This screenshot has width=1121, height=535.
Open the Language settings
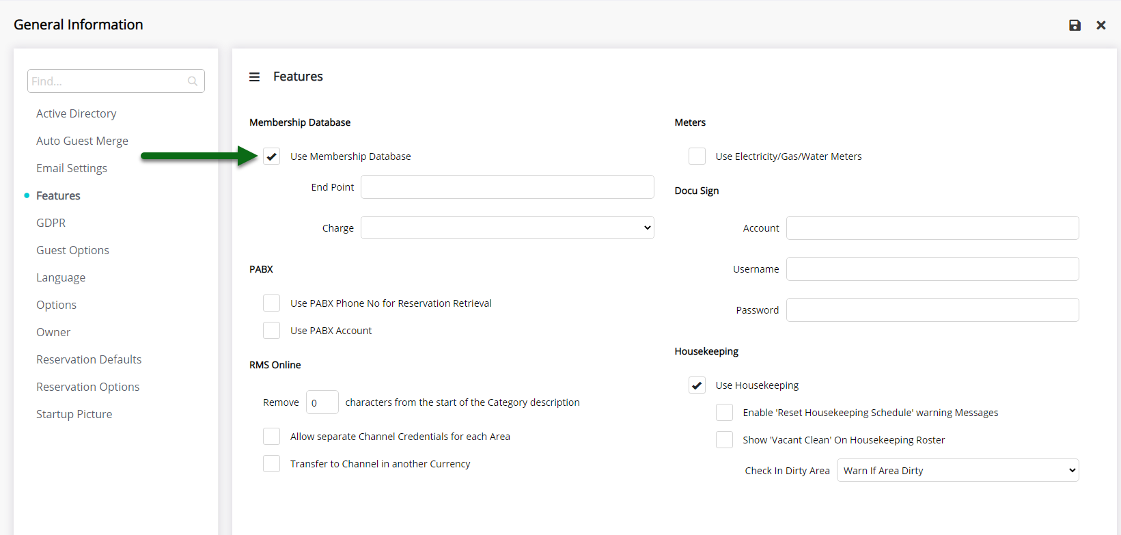point(61,277)
